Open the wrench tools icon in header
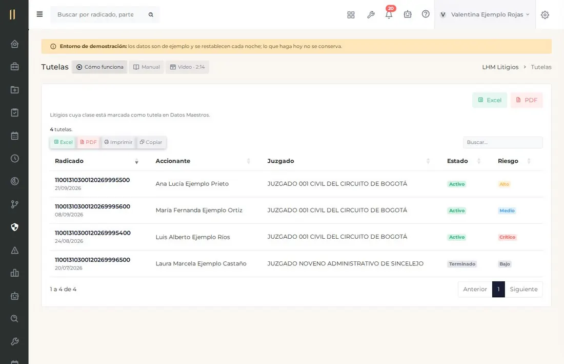 371,15
